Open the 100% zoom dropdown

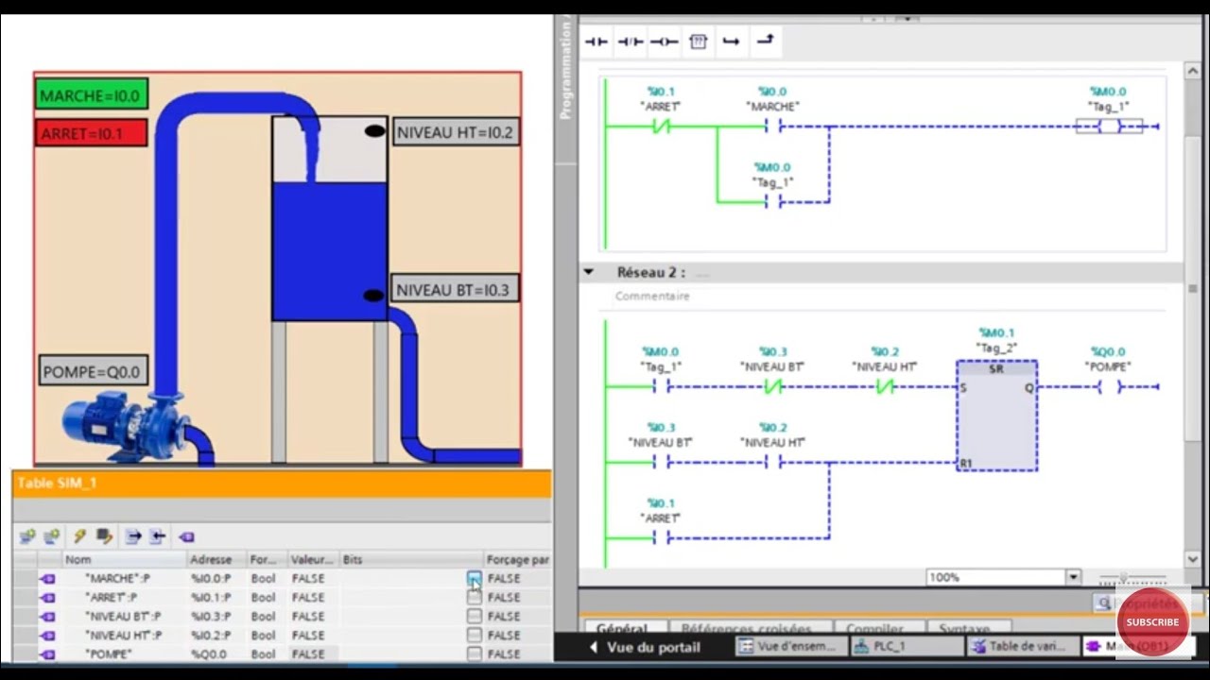[1073, 577]
